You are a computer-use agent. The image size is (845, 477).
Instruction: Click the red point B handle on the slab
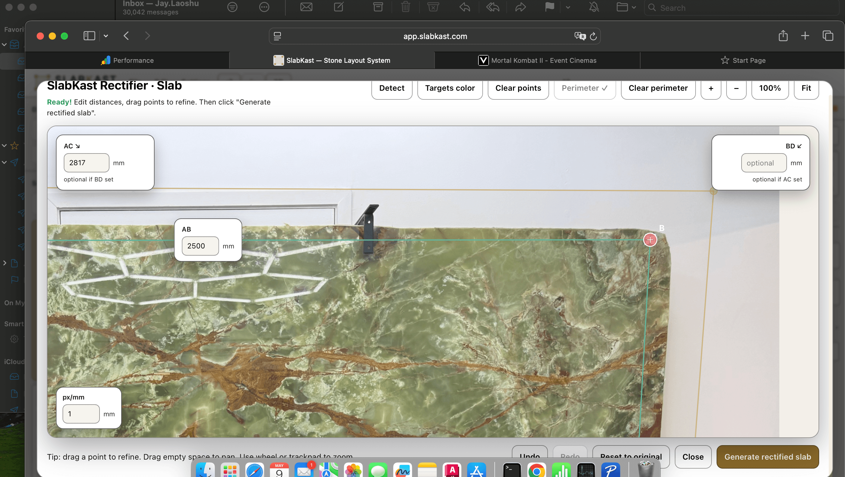tap(650, 240)
